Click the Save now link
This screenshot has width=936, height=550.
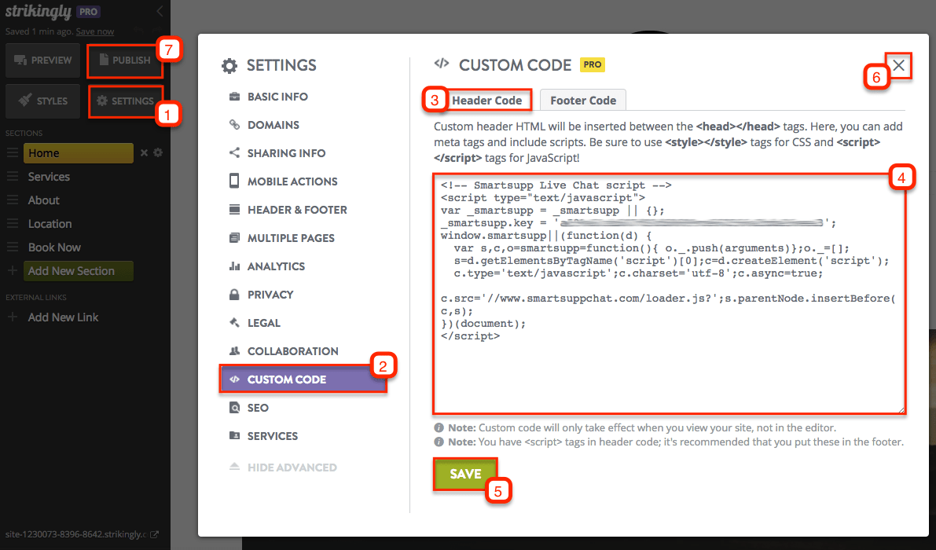95,31
